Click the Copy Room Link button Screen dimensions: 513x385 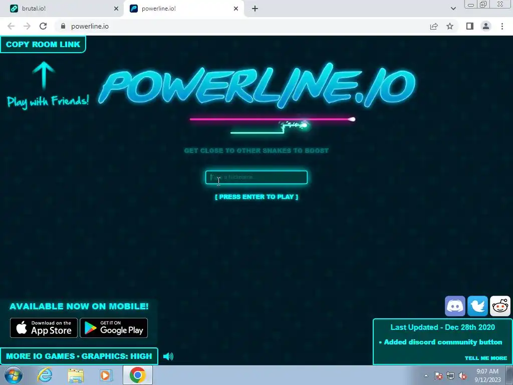[43, 45]
